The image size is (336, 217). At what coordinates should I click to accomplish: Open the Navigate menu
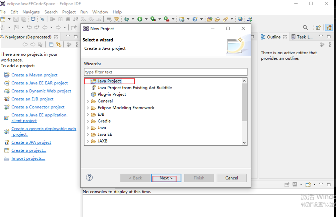31,12
